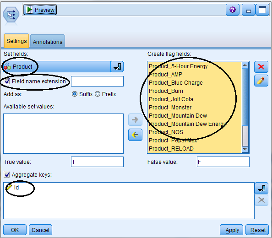The image size is (272, 238).
Task: Move flag fields back with left arrow
Action: tap(135, 135)
